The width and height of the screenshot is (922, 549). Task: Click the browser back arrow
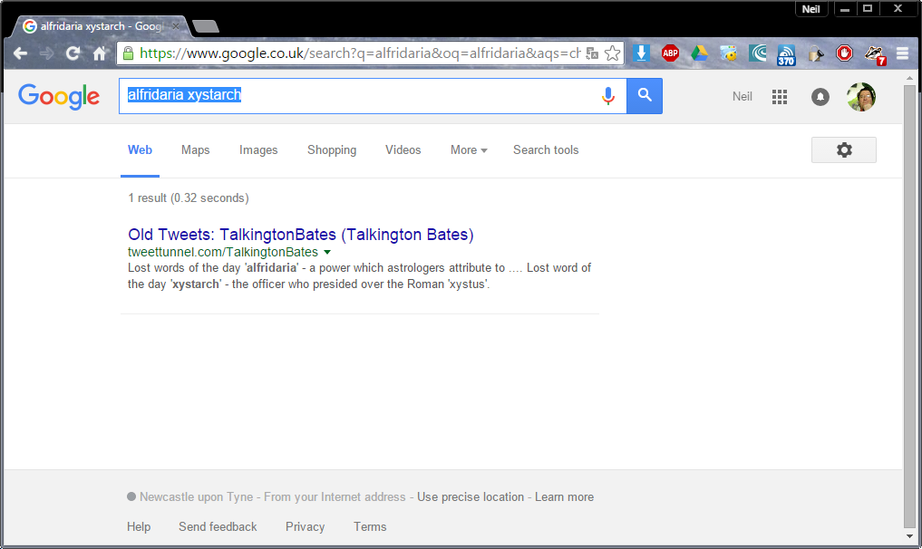[20, 53]
